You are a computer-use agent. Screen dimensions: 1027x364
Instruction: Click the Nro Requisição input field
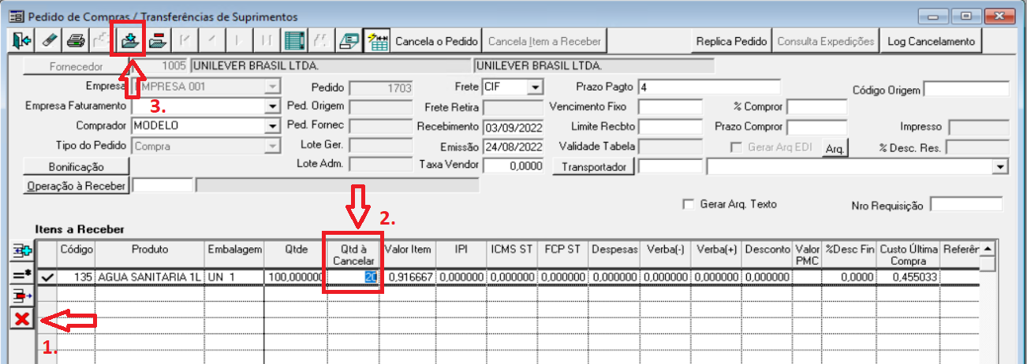(966, 205)
